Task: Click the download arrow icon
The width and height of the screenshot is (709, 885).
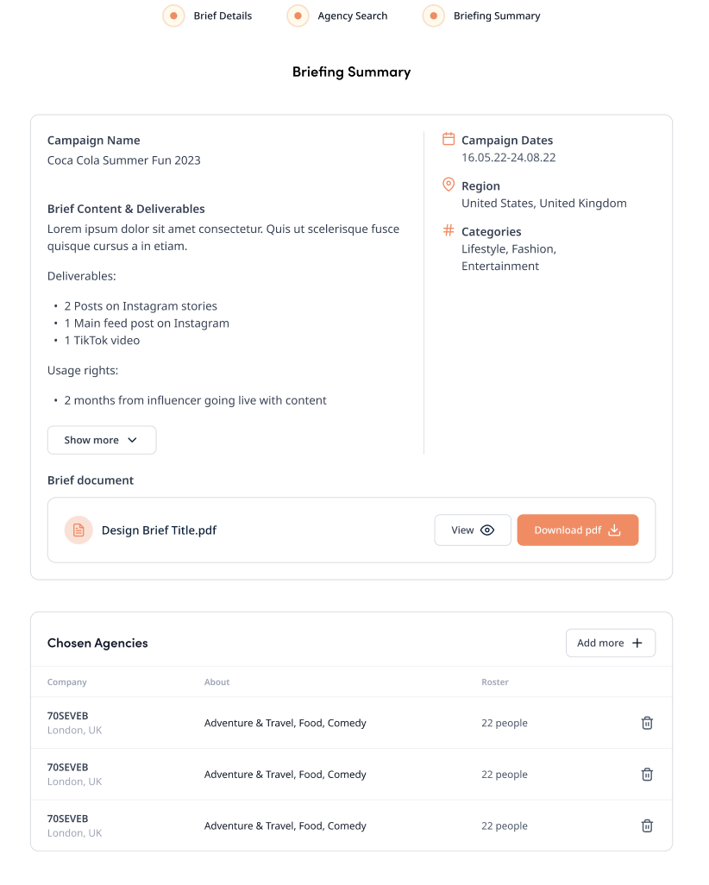Action: (x=614, y=530)
